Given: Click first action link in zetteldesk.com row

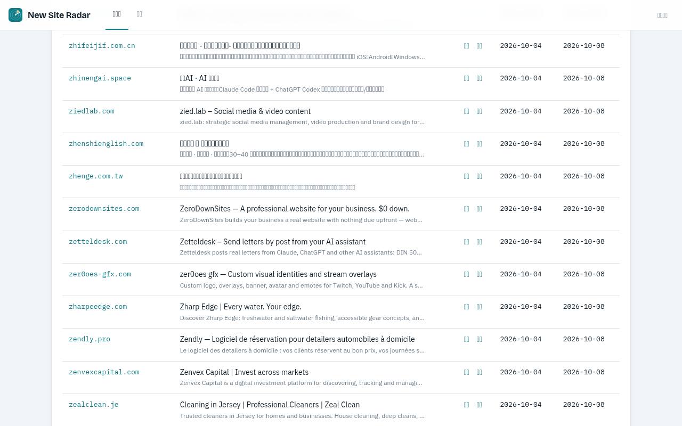Looking at the screenshot, I should click(467, 242).
